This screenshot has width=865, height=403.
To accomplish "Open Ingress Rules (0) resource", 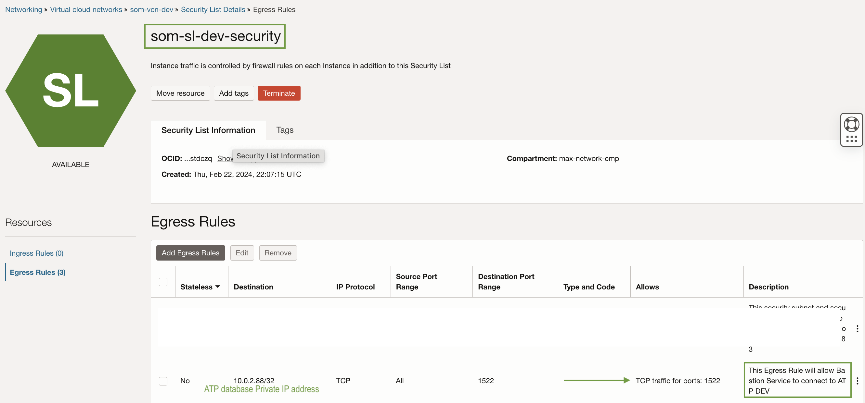I will (x=36, y=253).
